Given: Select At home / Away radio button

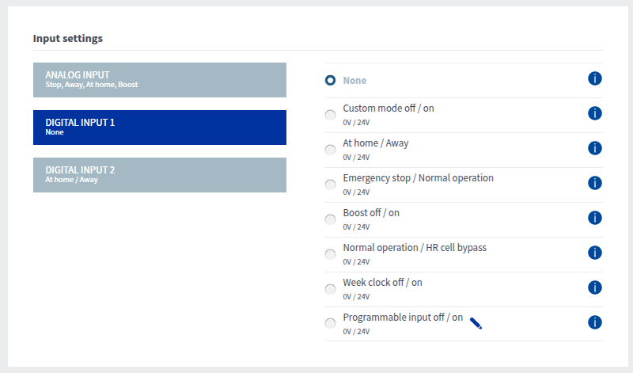Looking at the screenshot, I should (x=330, y=150).
